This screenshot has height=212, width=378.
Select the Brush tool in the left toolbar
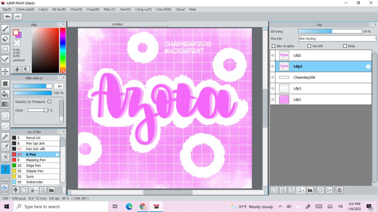tap(5, 29)
